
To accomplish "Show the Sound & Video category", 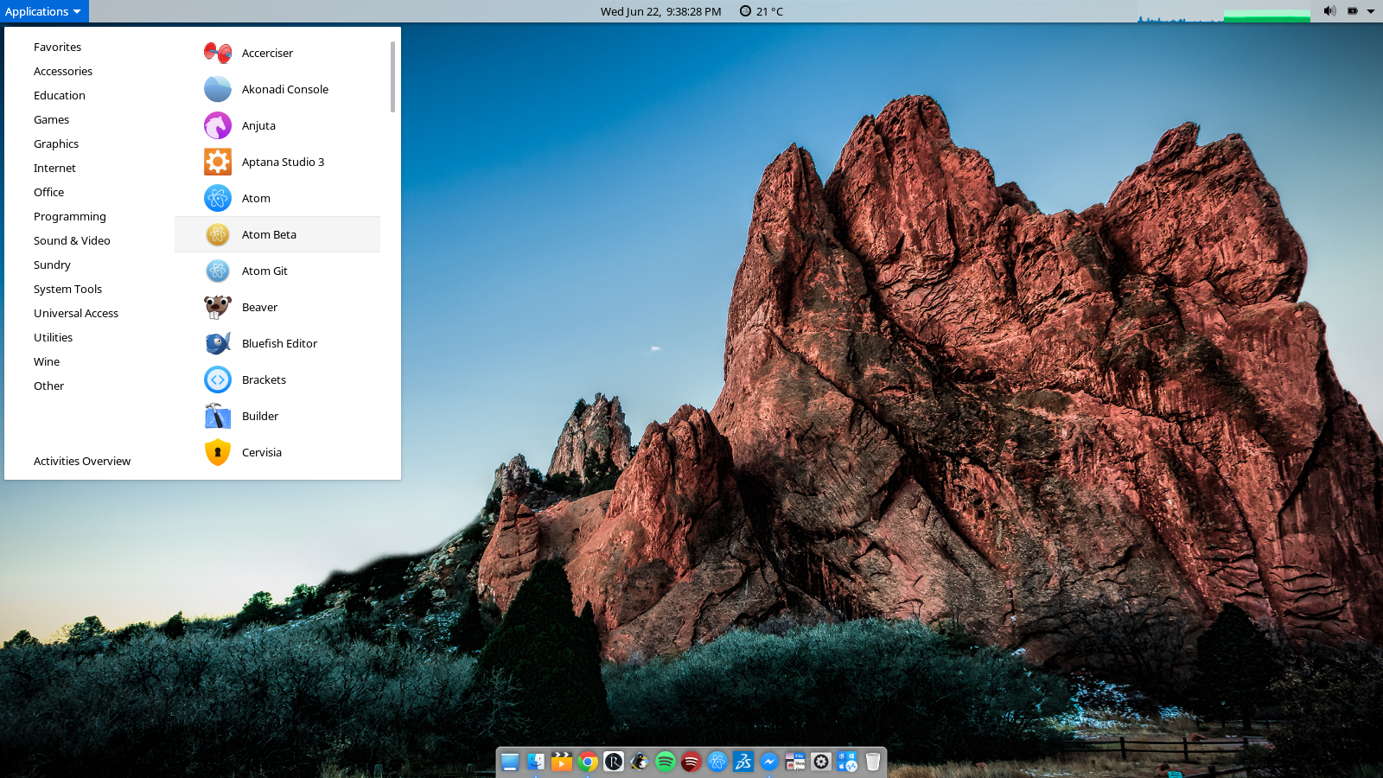I will point(72,240).
